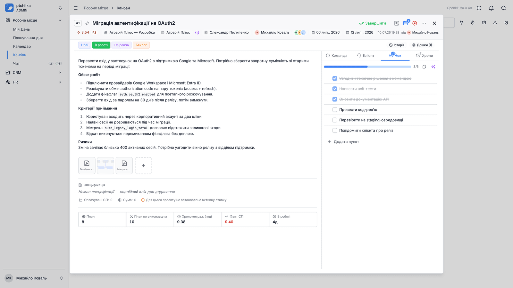This screenshot has width=513, height=288.
Task: Click the filter icon in Kanban toolbar
Action: coord(461,23)
